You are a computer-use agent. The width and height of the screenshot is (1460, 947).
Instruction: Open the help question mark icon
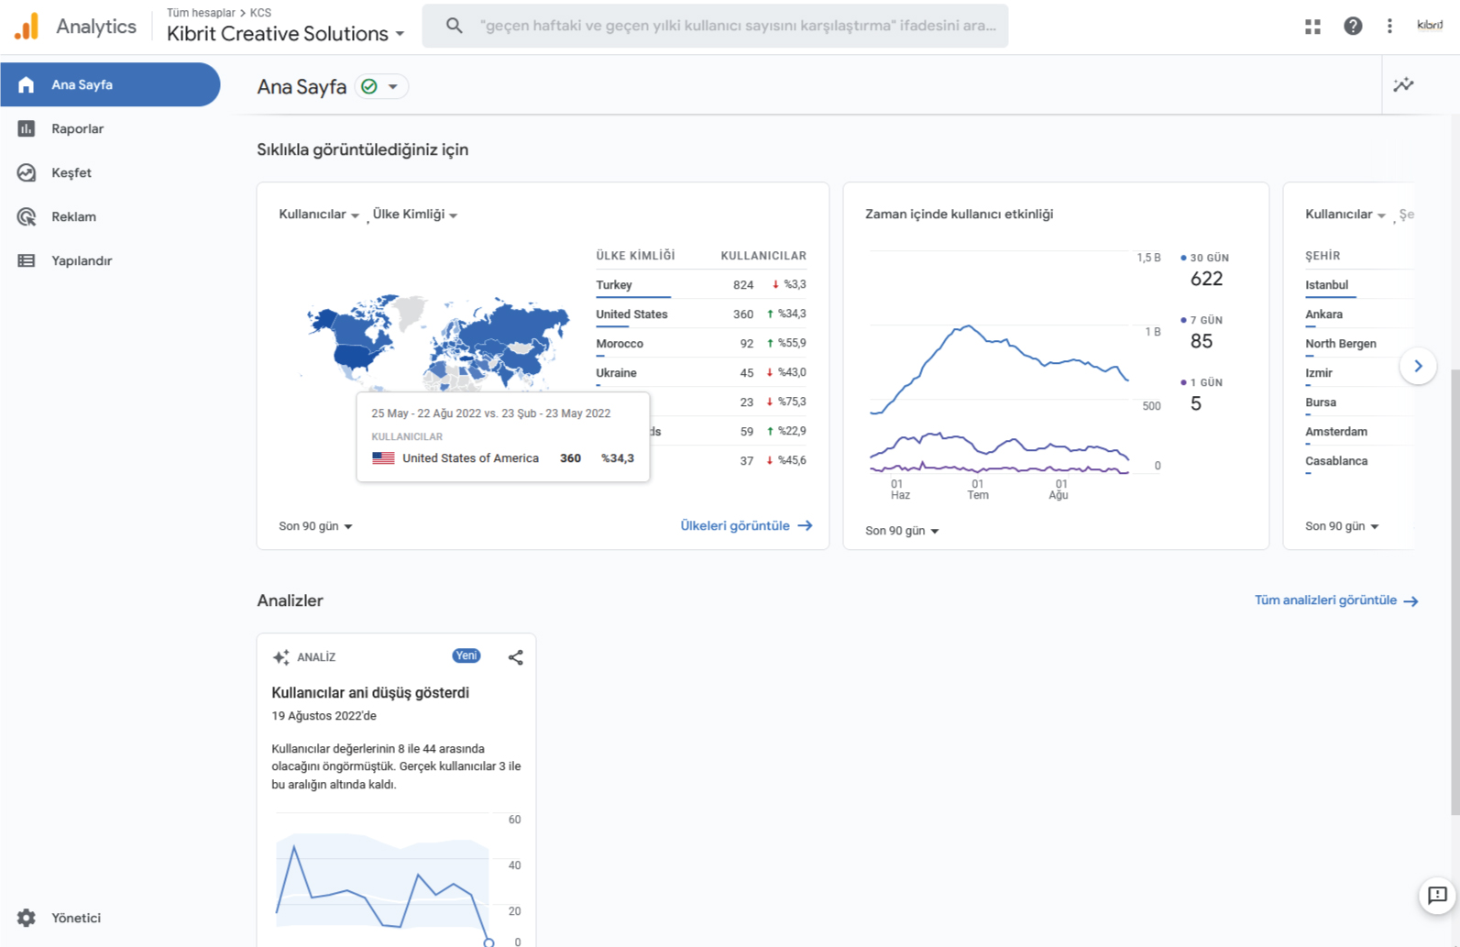(x=1353, y=27)
